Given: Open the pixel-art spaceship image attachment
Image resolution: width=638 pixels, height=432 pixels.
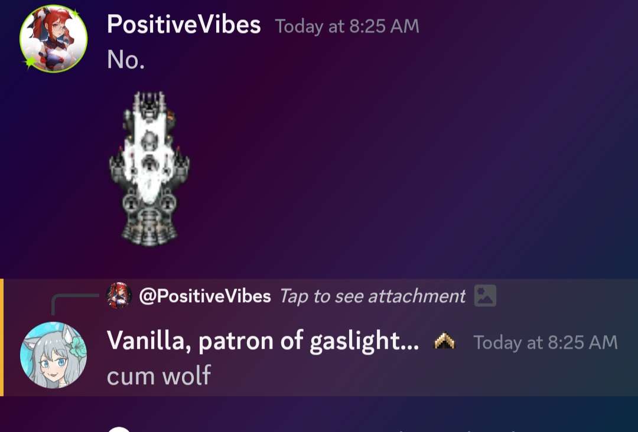Looking at the screenshot, I should 149,169.
